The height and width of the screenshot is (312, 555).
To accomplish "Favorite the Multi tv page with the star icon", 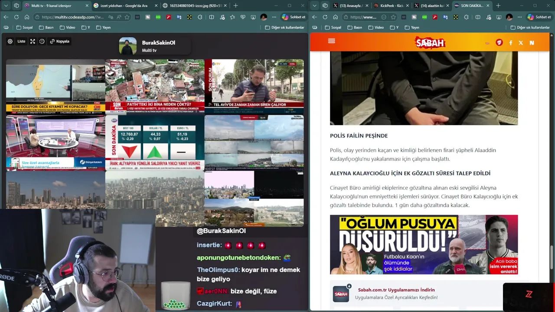I will [x=127, y=17].
